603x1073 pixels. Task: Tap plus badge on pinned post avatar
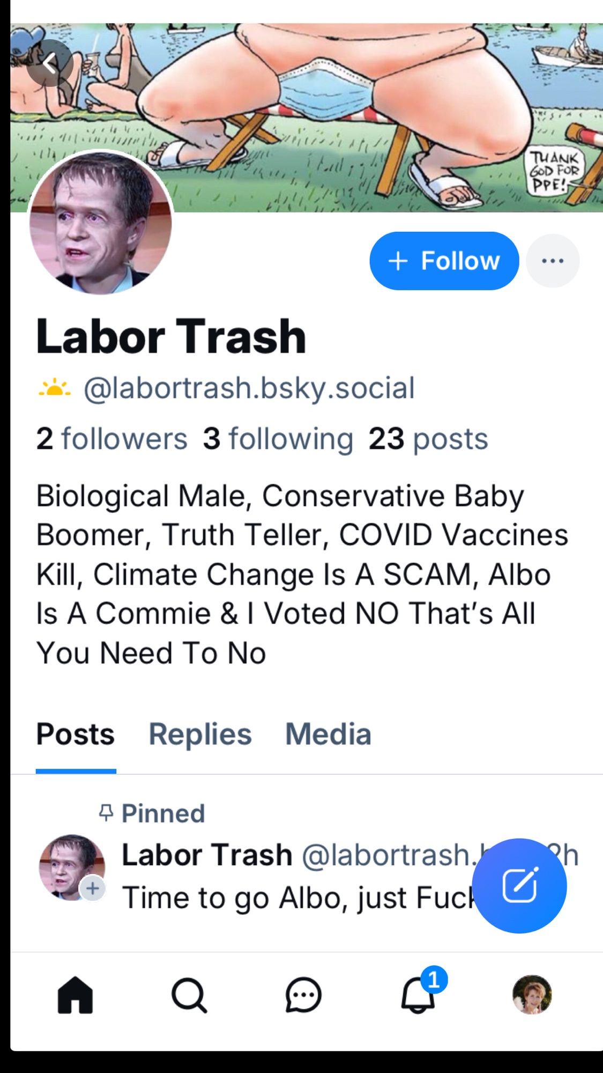point(93,889)
